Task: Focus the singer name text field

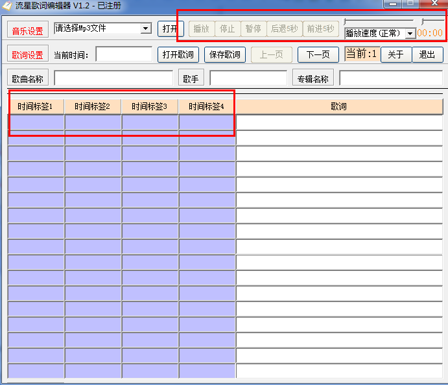Action: (x=248, y=78)
